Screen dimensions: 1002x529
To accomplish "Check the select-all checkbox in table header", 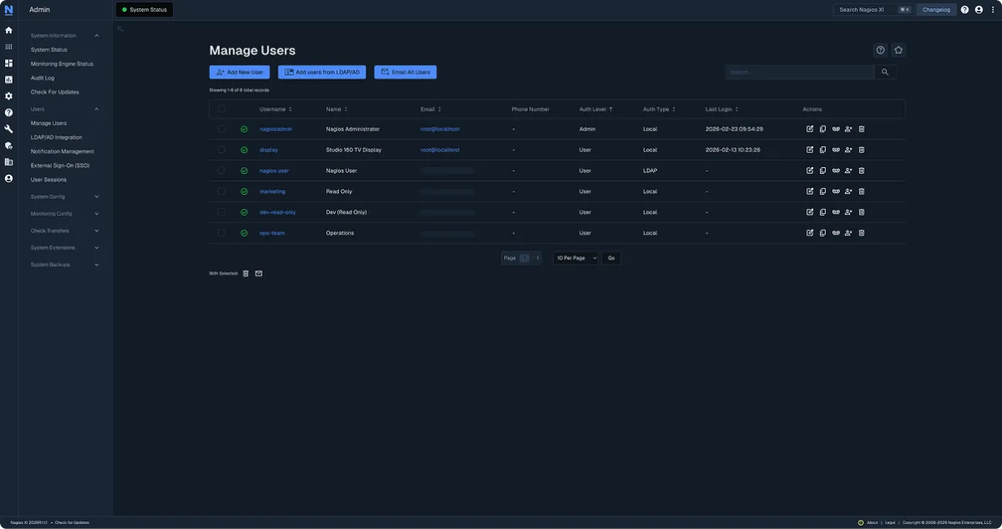I will tap(219, 107).
